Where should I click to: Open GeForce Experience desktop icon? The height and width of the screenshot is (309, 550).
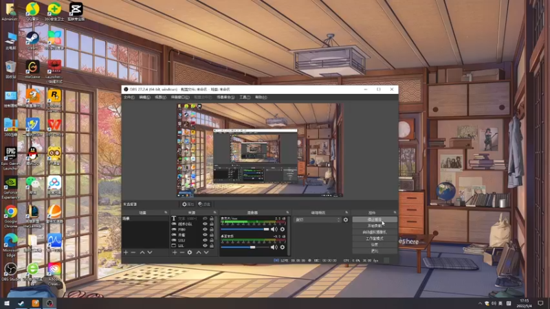[11, 188]
